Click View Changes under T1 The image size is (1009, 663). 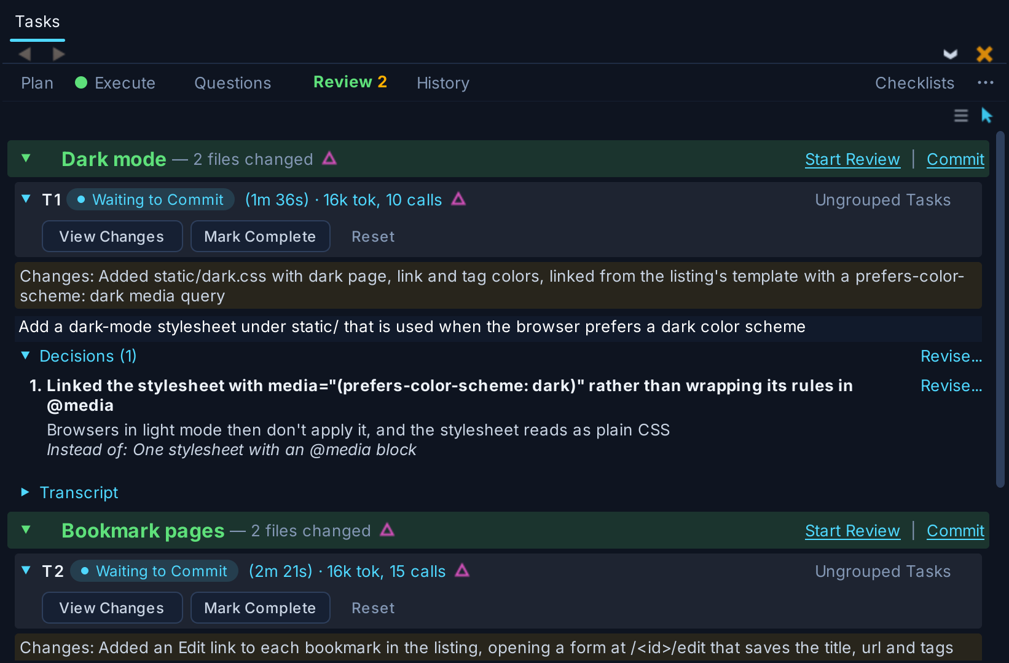tap(112, 236)
